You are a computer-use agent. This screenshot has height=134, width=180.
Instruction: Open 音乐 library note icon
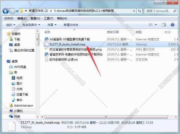coord(14,100)
